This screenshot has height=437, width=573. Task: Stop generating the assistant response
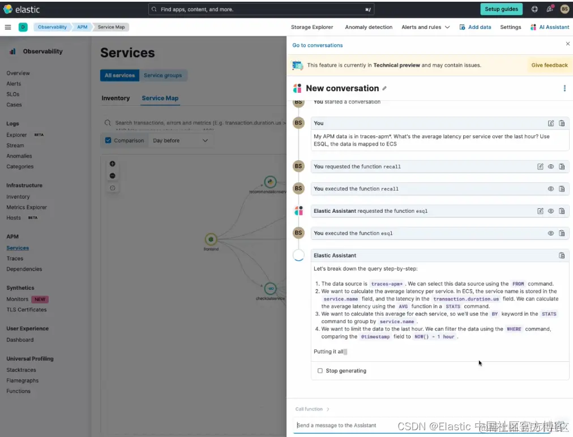(x=342, y=371)
